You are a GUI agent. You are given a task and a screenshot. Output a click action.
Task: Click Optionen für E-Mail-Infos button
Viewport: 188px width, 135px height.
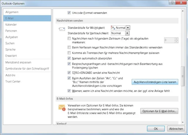tap(159, 111)
